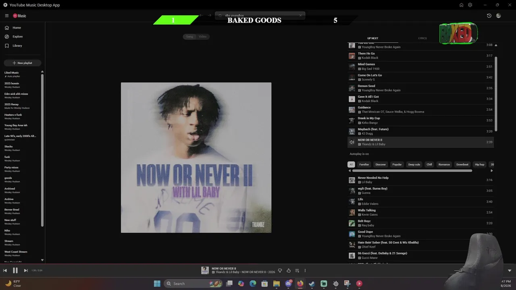Like NOW OR NEVER II
This screenshot has width=516, height=290.
[289, 271]
